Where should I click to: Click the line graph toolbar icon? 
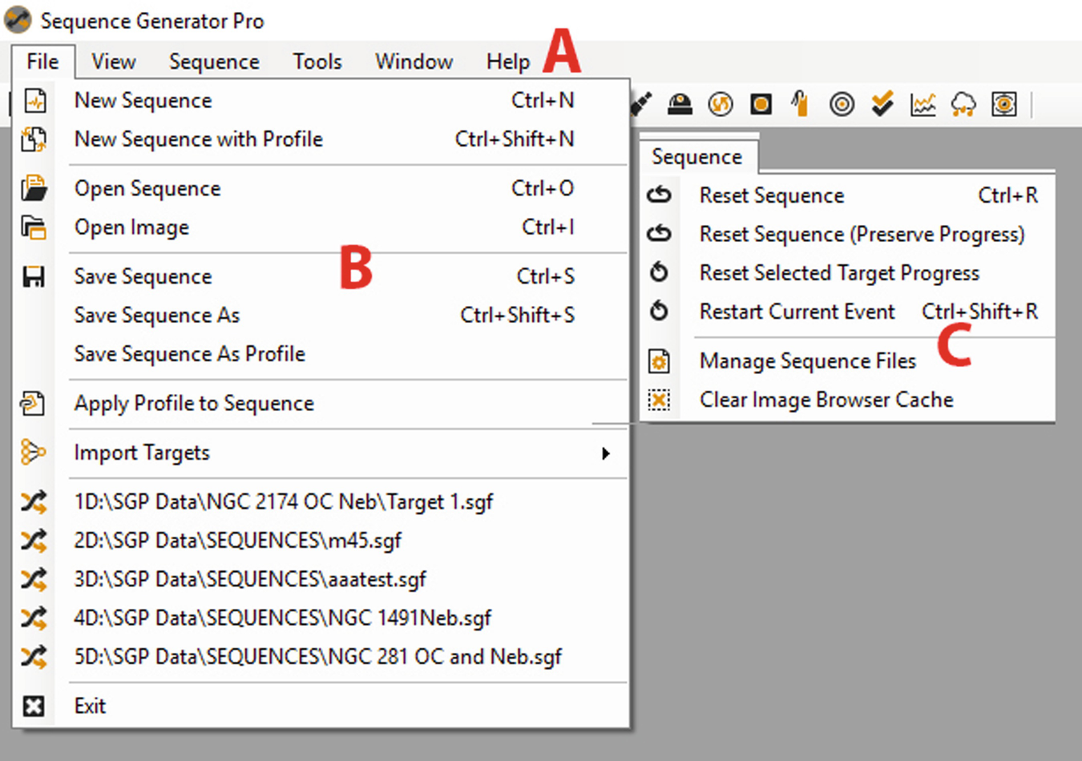click(923, 104)
